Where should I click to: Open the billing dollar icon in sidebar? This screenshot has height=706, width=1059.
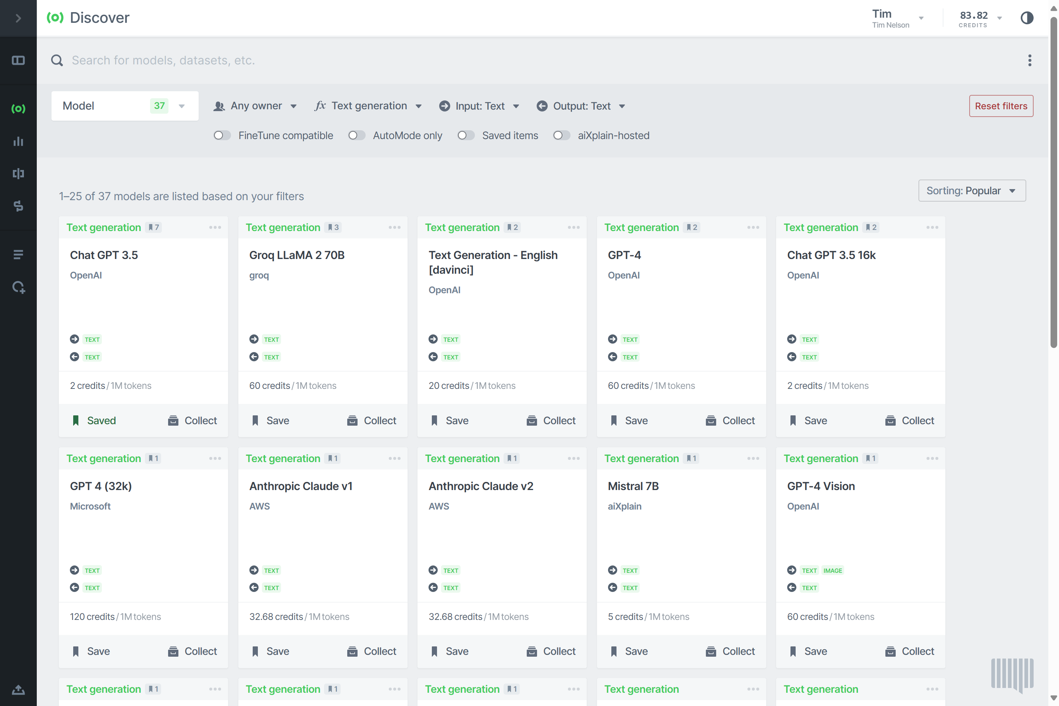pos(18,206)
